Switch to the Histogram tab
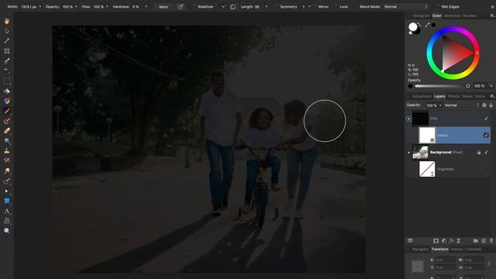Screen dimensions: 496x279 tap(421, 15)
